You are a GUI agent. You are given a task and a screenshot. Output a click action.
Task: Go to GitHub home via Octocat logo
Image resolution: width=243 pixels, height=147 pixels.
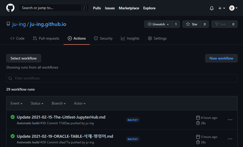click(x=10, y=8)
